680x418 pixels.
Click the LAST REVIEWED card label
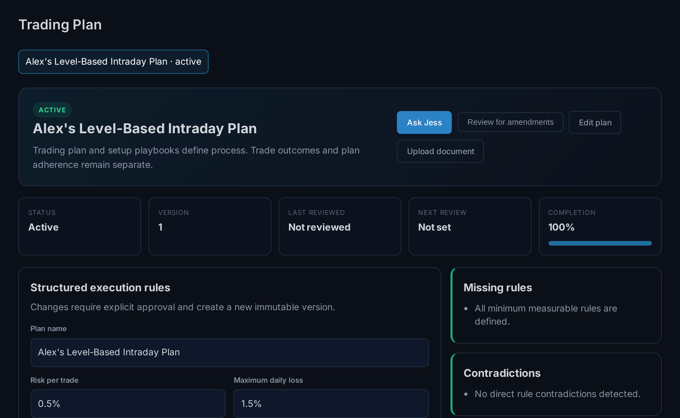(316, 213)
